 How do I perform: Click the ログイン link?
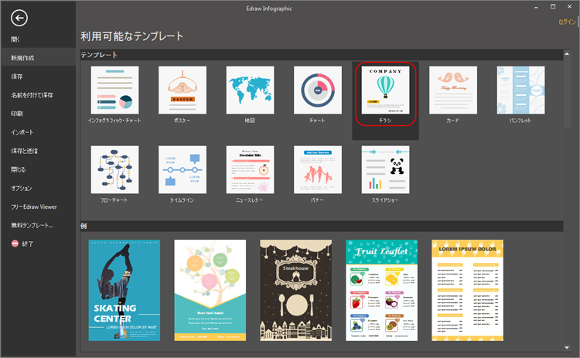coord(567,22)
